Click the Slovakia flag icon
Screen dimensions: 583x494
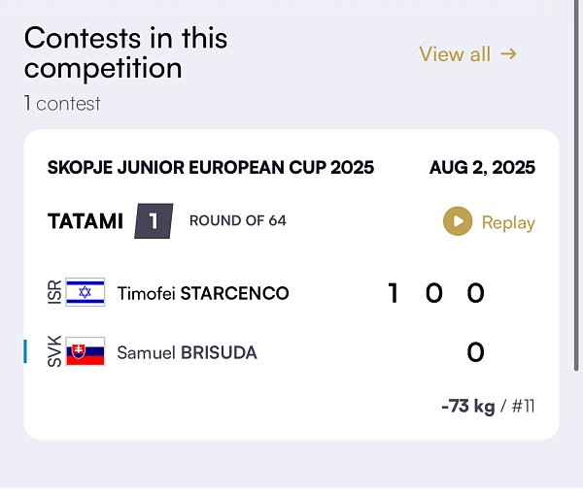click(86, 351)
